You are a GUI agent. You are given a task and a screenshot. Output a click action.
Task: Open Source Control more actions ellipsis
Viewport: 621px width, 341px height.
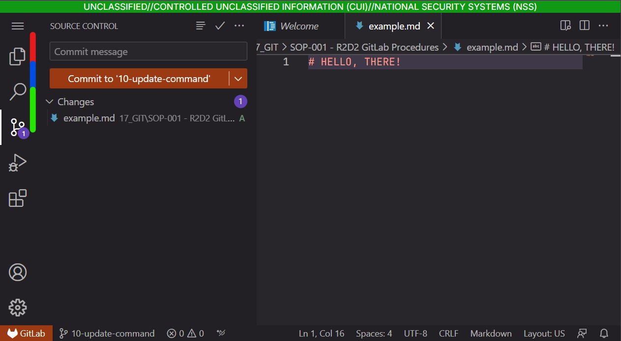[239, 26]
